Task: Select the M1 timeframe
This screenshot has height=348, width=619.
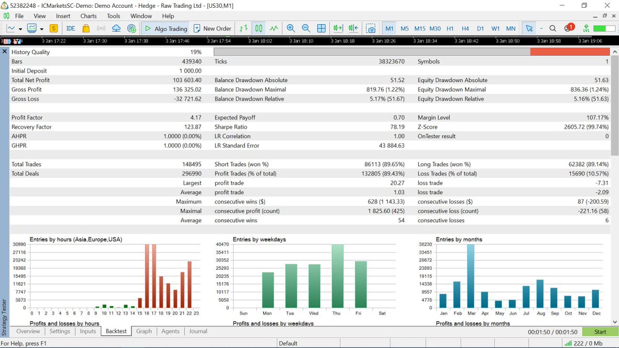Action: [x=389, y=28]
